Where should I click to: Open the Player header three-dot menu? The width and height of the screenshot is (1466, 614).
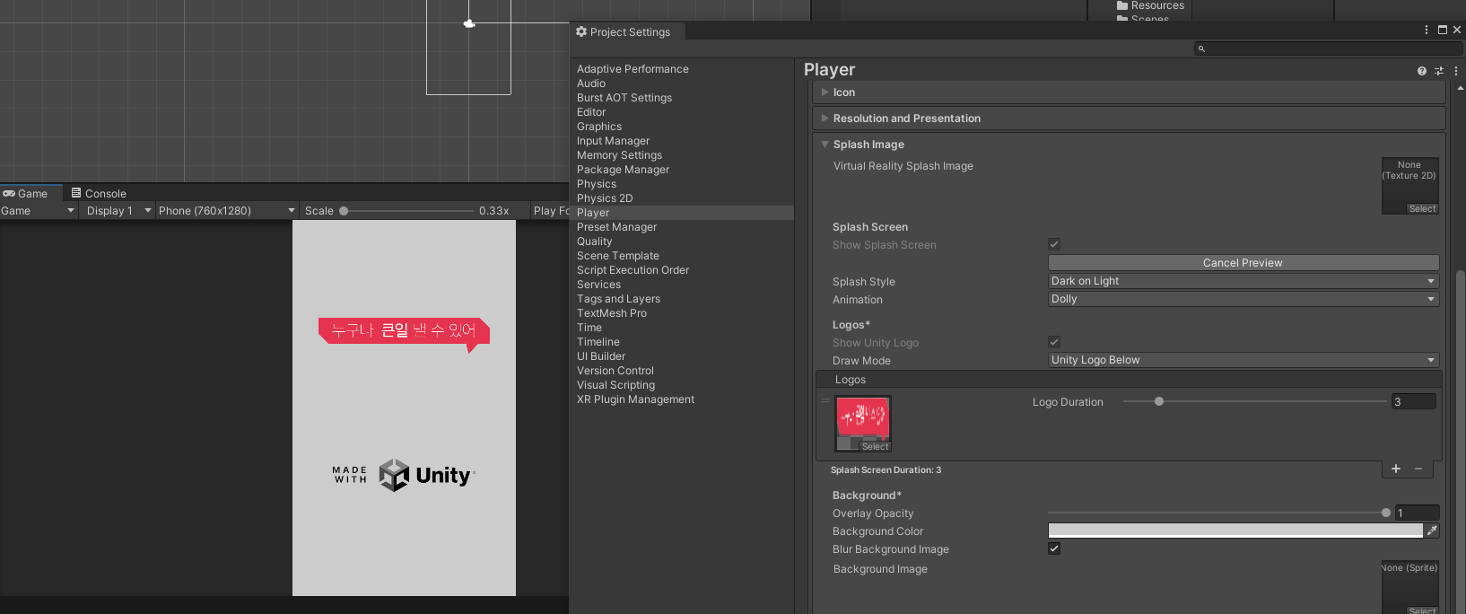point(1456,71)
